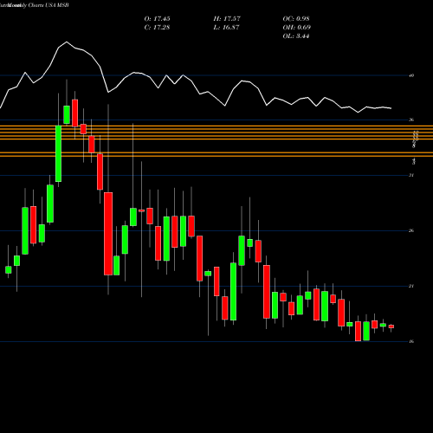
Task: Click the close price value C: 17.28
Action: click(x=157, y=28)
